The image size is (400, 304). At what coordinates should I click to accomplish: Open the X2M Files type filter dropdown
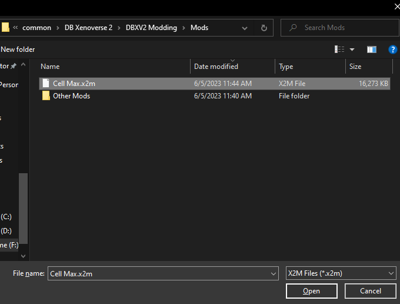click(x=341, y=273)
